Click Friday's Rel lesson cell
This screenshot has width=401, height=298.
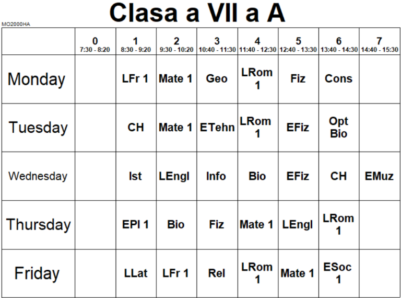tap(217, 273)
